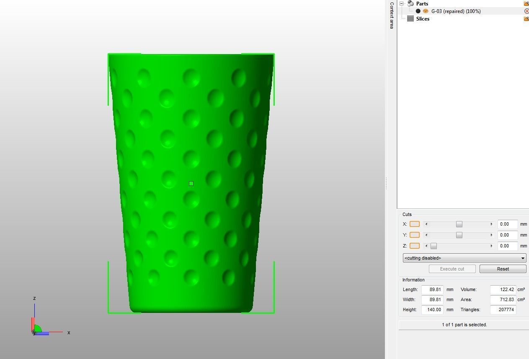Toggle visibility eye for G-03 part
The image size is (529, 359).
pos(426,11)
